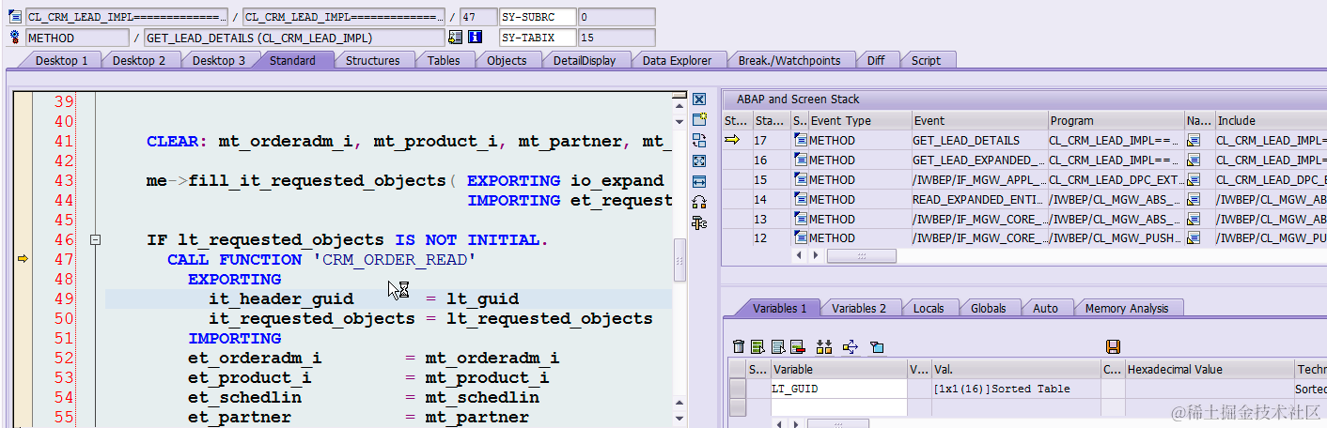Click the append row icon in Variables toolbar

point(776,347)
